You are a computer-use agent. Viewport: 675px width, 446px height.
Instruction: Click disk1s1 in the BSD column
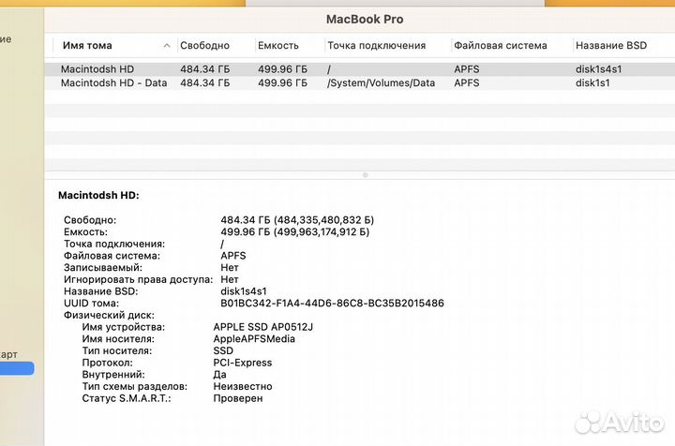coord(592,83)
